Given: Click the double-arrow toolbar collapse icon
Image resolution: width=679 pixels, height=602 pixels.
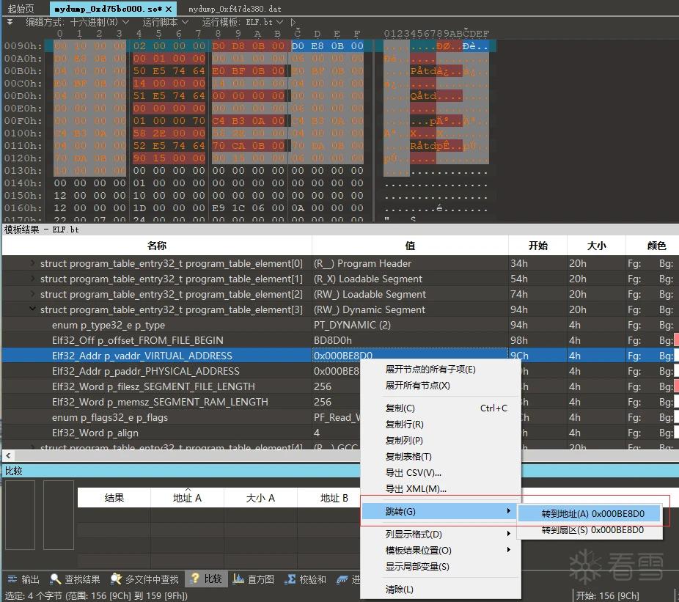Looking at the screenshot, I should 10,22.
